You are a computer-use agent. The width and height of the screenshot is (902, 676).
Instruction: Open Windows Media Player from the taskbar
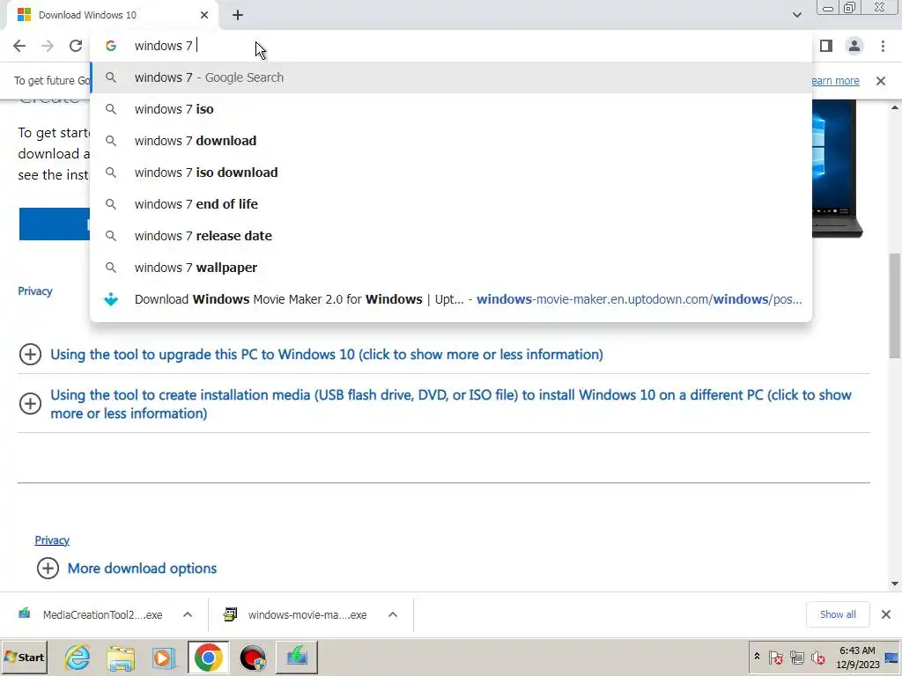pyautogui.click(x=164, y=658)
